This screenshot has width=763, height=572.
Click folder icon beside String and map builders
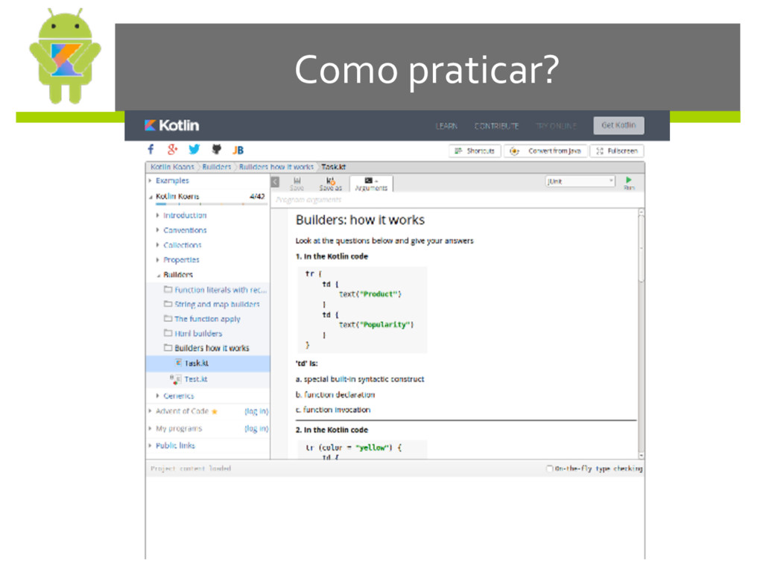pos(168,304)
